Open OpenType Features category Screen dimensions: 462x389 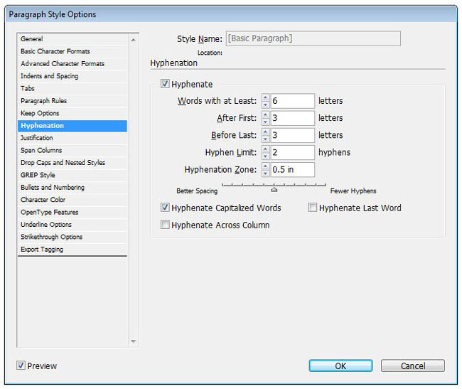(72, 212)
